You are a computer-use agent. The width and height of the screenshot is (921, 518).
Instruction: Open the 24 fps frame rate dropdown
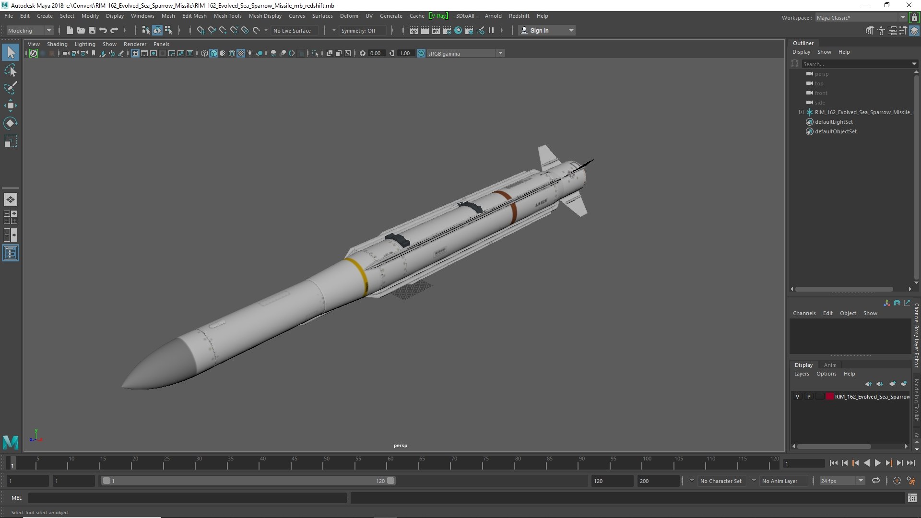(x=842, y=481)
